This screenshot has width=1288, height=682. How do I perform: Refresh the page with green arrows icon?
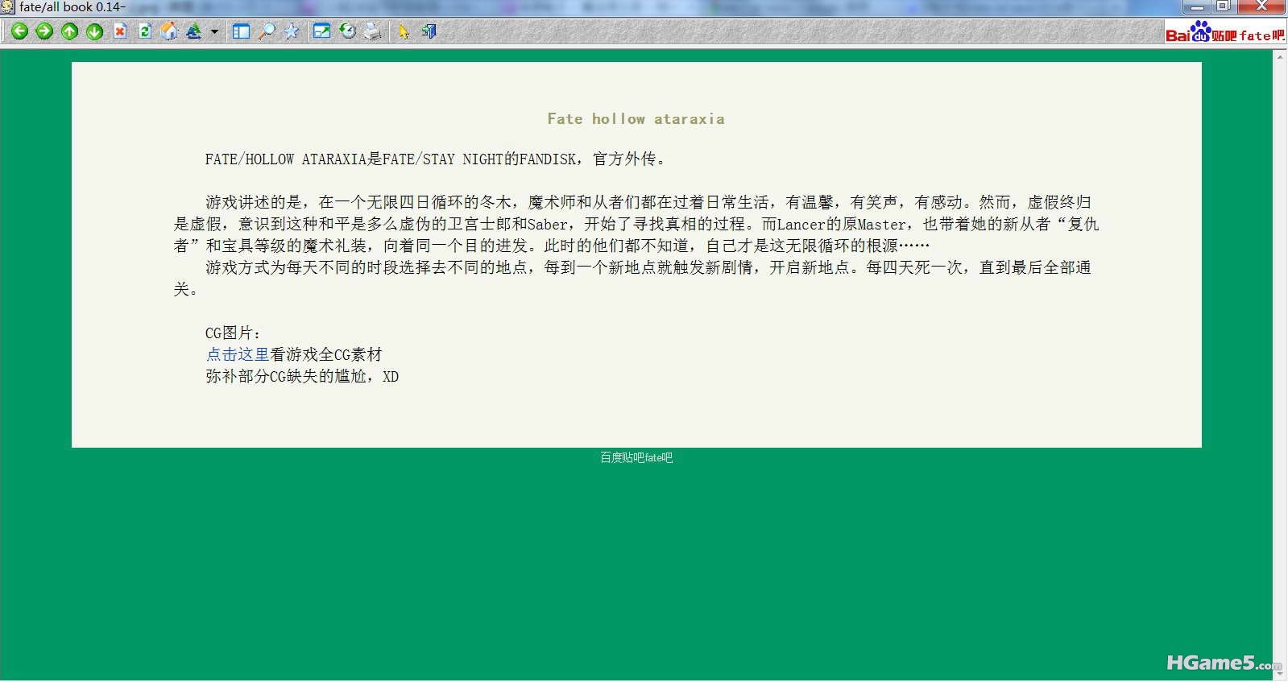pos(145,31)
